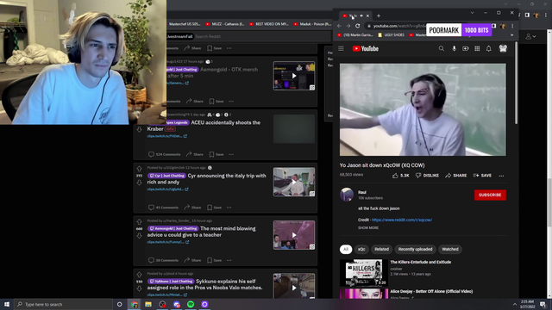Select the All filter chip
The width and height of the screenshot is (552, 310).
pyautogui.click(x=346, y=249)
